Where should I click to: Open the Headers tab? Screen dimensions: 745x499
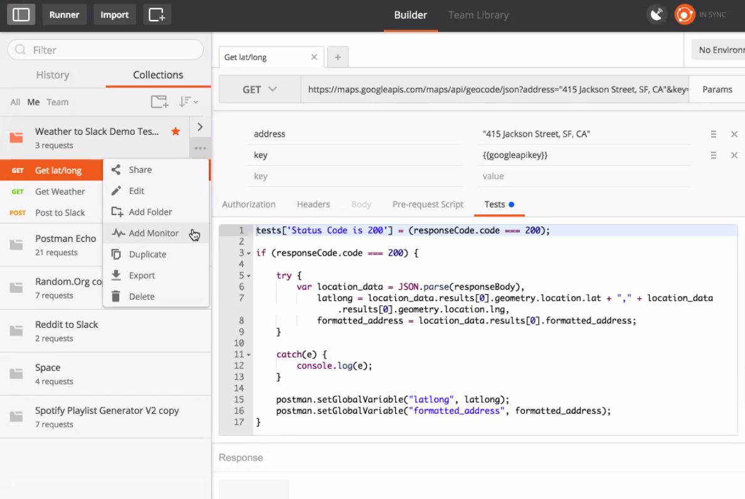[313, 204]
